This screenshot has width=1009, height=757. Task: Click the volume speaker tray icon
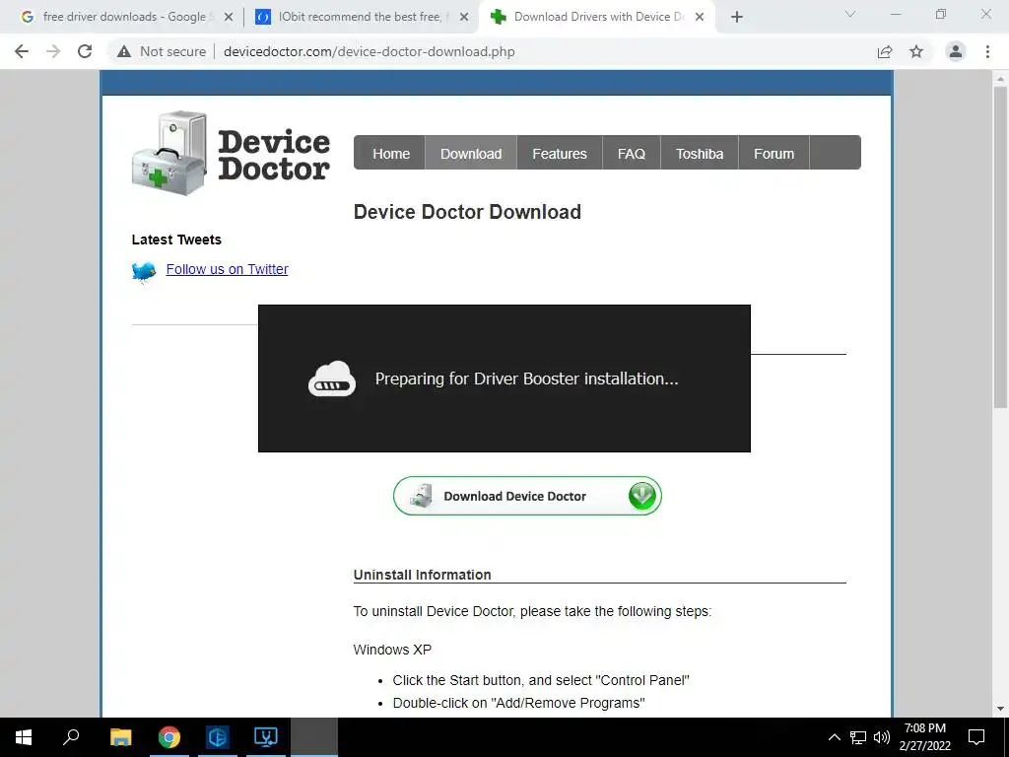pos(882,737)
